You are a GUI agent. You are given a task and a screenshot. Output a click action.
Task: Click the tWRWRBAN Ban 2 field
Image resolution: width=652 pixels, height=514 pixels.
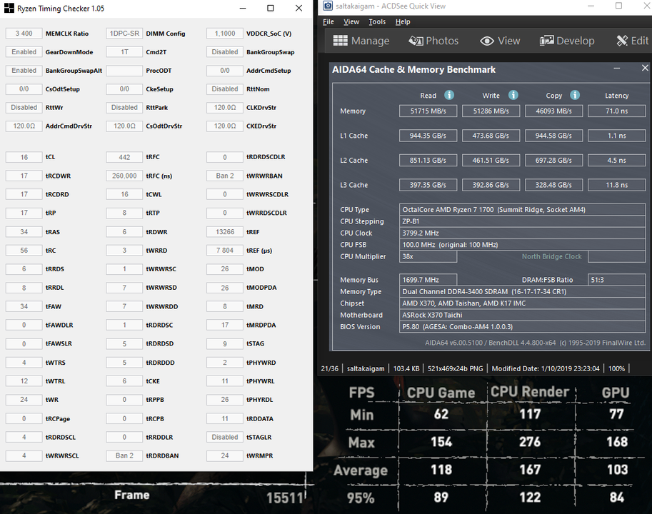pyautogui.click(x=225, y=176)
